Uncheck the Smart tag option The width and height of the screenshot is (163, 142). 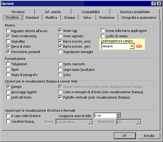60,30
